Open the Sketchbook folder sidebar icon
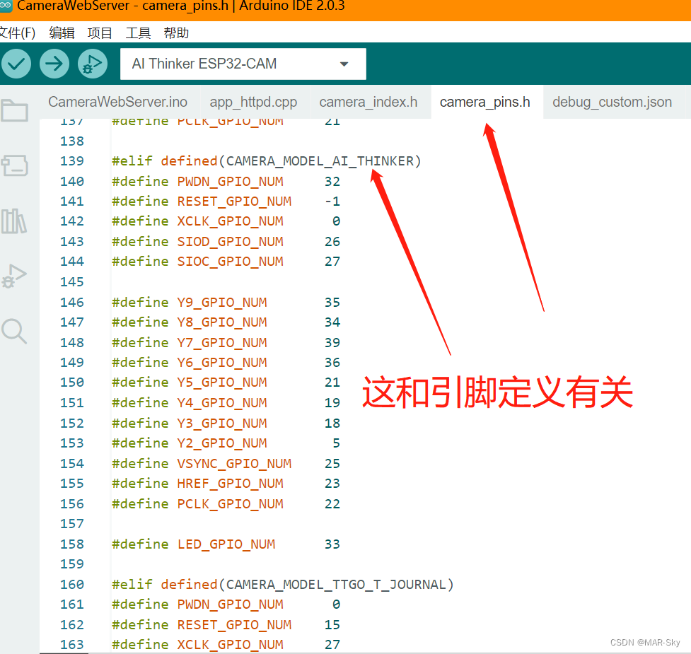 [15, 110]
